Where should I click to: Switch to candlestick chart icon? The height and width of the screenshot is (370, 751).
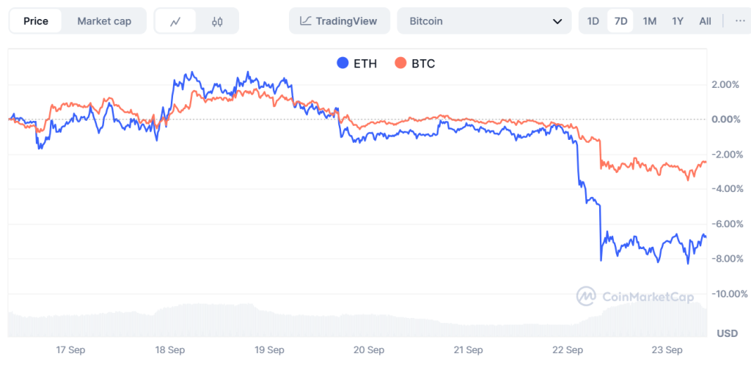pyautogui.click(x=217, y=21)
